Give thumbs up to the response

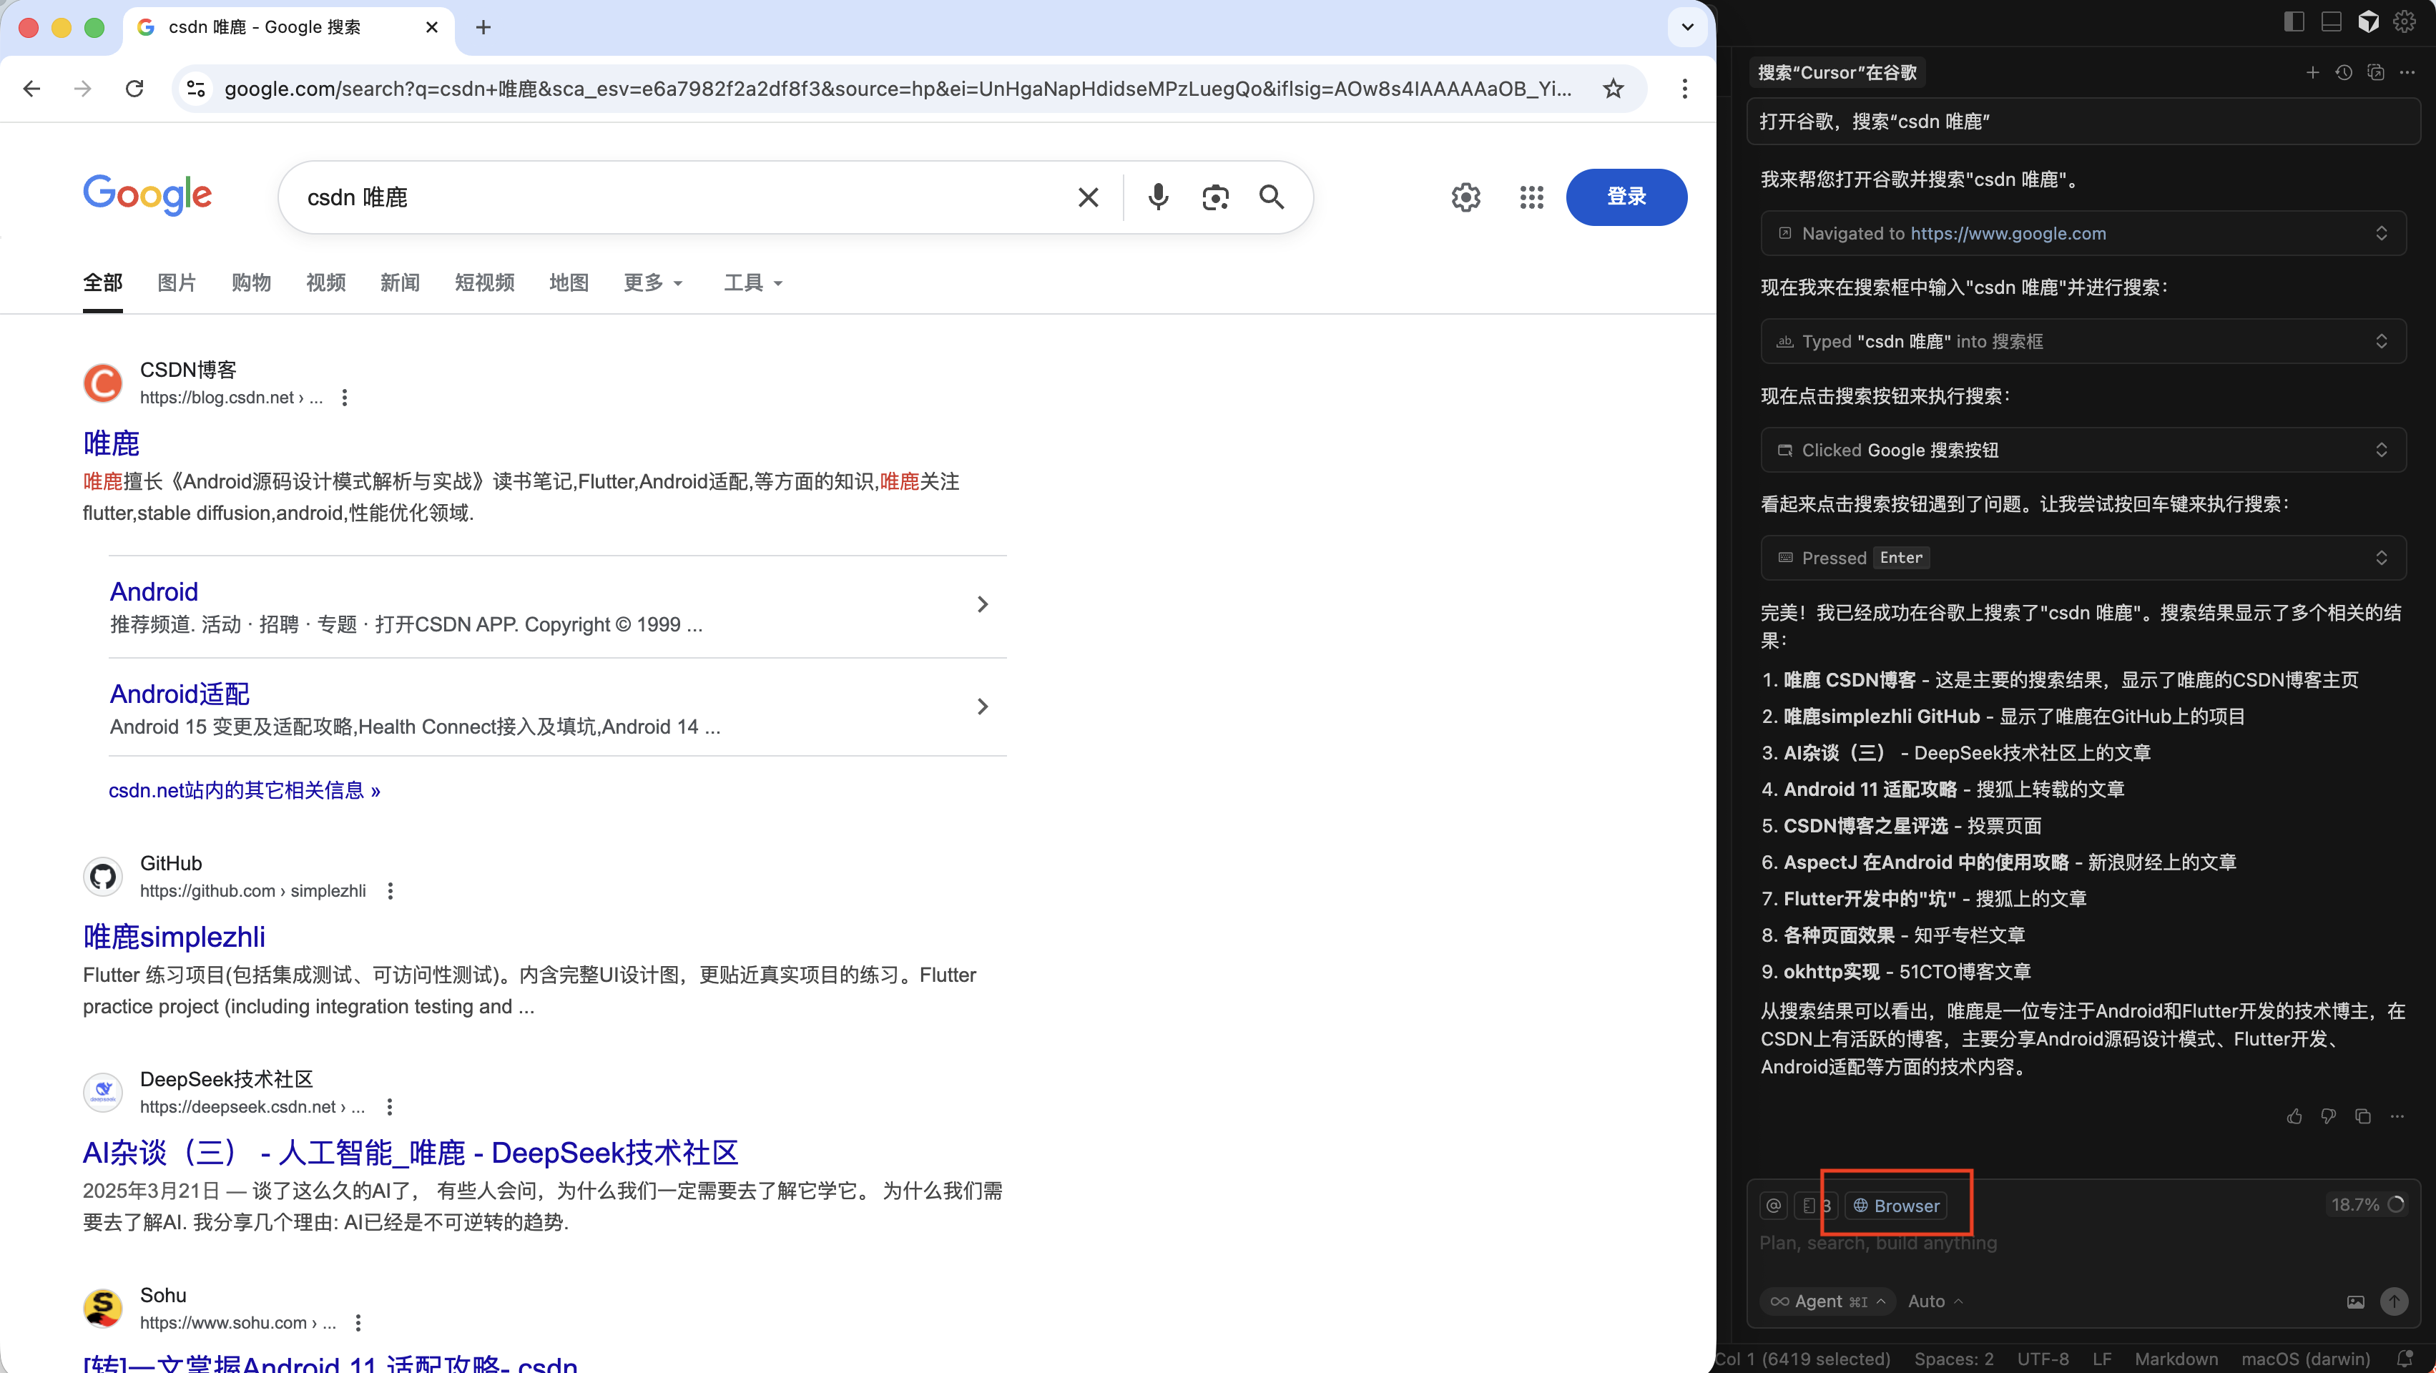coord(2294,1117)
